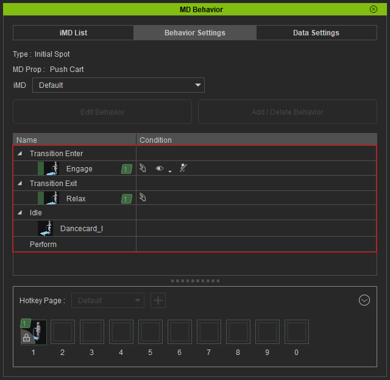Switch to the iMD List tab
The height and width of the screenshot is (380, 390).
point(73,32)
